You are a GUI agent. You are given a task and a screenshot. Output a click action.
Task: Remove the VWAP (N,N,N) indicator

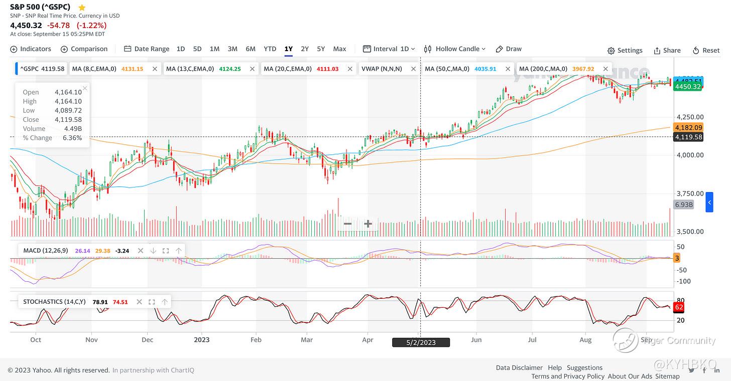(x=414, y=69)
